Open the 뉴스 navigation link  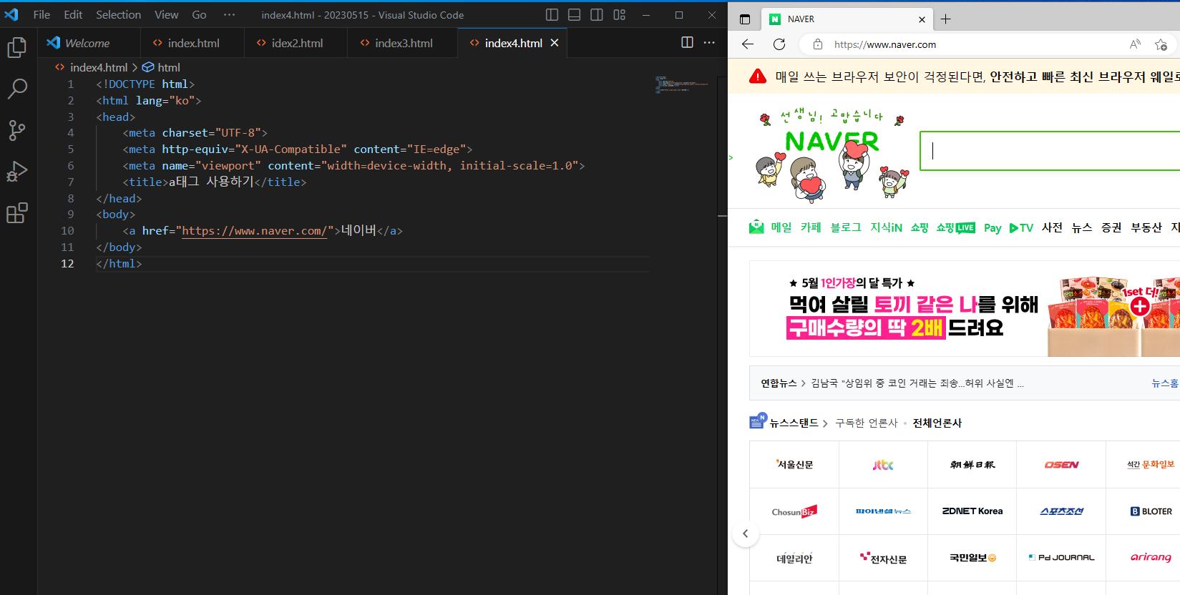[1082, 227]
